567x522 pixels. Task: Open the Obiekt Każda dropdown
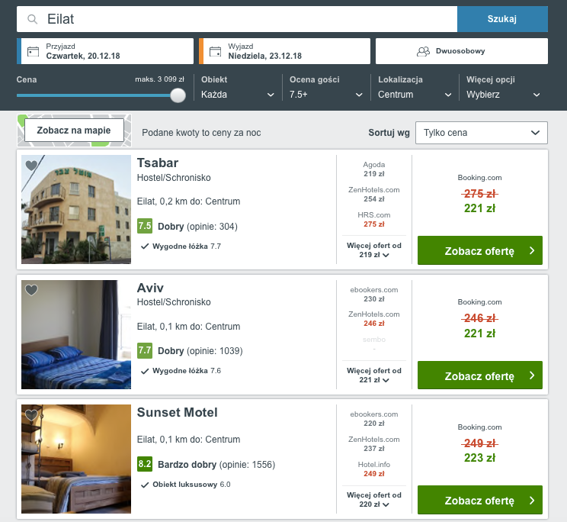tap(238, 95)
